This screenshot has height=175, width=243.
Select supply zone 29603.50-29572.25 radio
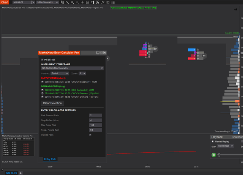click(x=42, y=82)
